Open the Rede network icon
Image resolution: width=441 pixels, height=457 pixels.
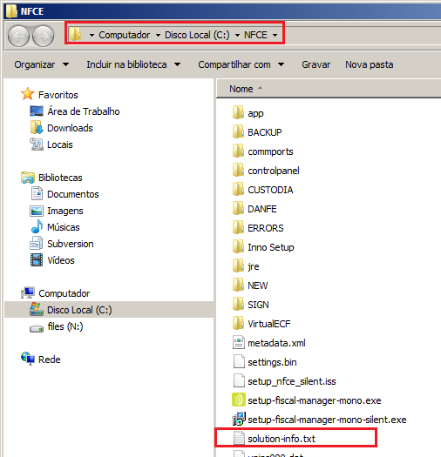28,359
